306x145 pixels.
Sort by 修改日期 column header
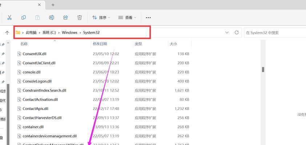[100, 44]
